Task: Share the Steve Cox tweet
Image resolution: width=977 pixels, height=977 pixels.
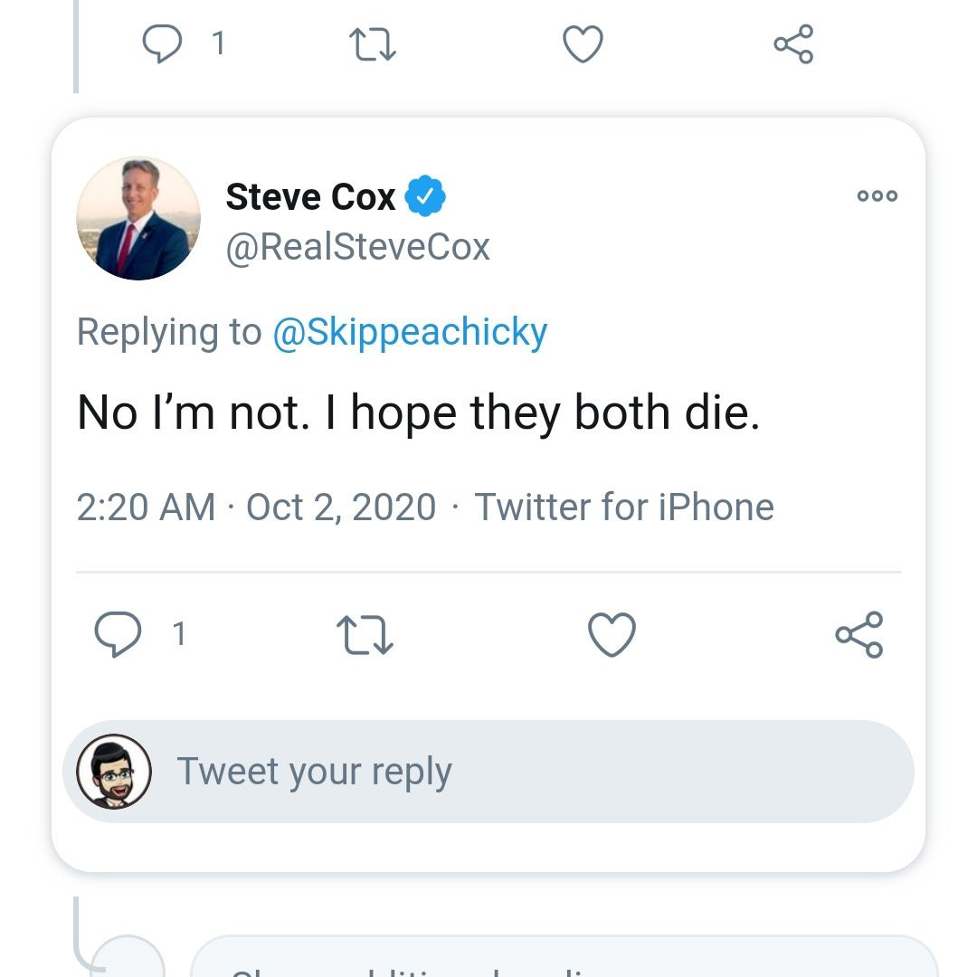Action: pos(859,634)
